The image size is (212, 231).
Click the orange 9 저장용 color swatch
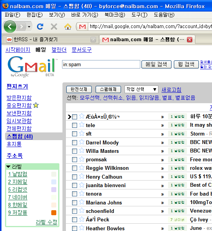54,213
